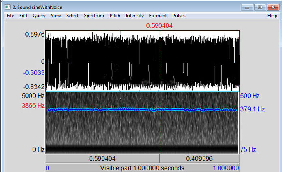Click the -0.3033 amplitude value label
The height and width of the screenshot is (172, 282).
point(34,73)
